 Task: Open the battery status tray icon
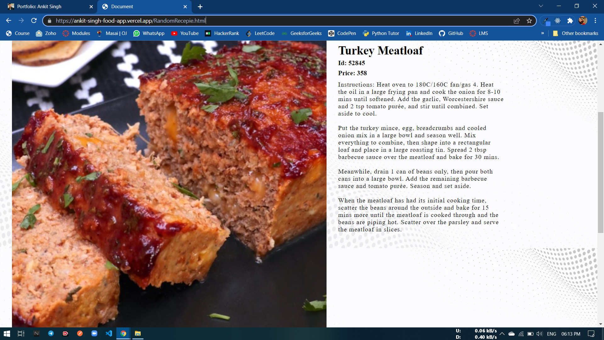click(x=530, y=334)
